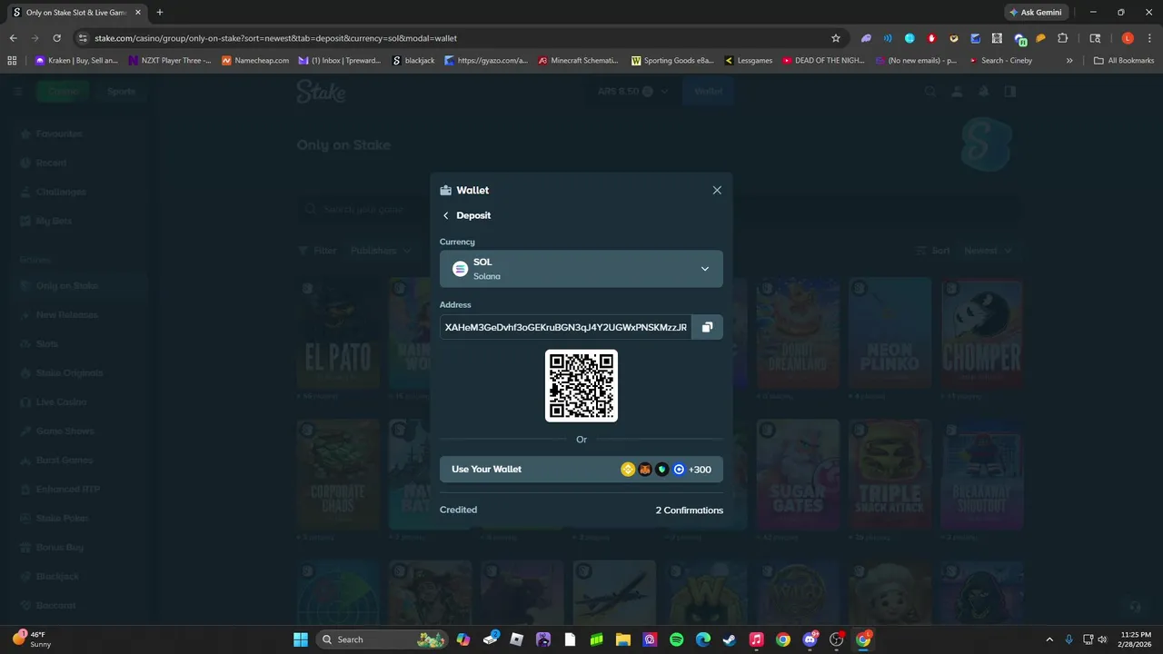1163x654 pixels.
Task: Click the Ask Gemini button
Action: pyautogui.click(x=1035, y=13)
